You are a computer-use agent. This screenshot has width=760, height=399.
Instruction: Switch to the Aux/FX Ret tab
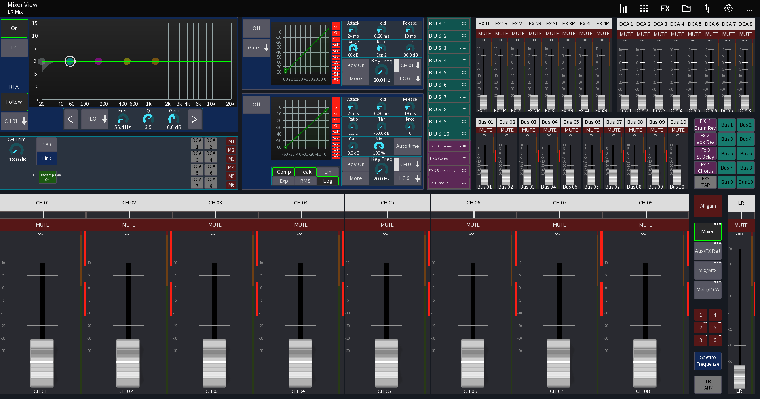pos(707,251)
